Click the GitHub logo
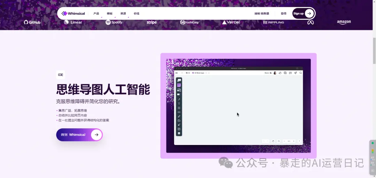Screen dimensions: 376x178 [32, 22]
